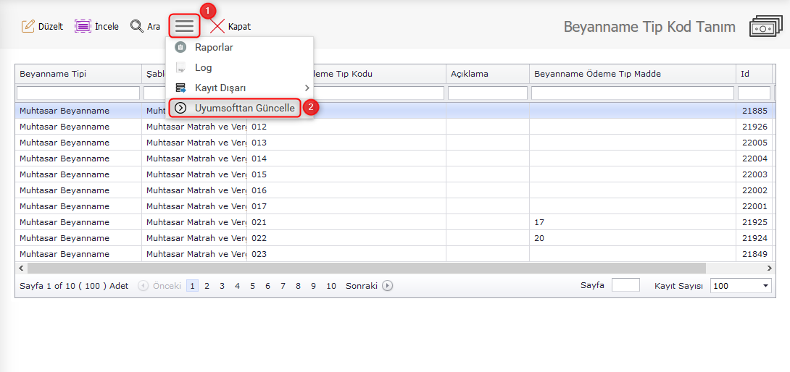Open the Kayıt Sayısı dropdown

[741, 286]
